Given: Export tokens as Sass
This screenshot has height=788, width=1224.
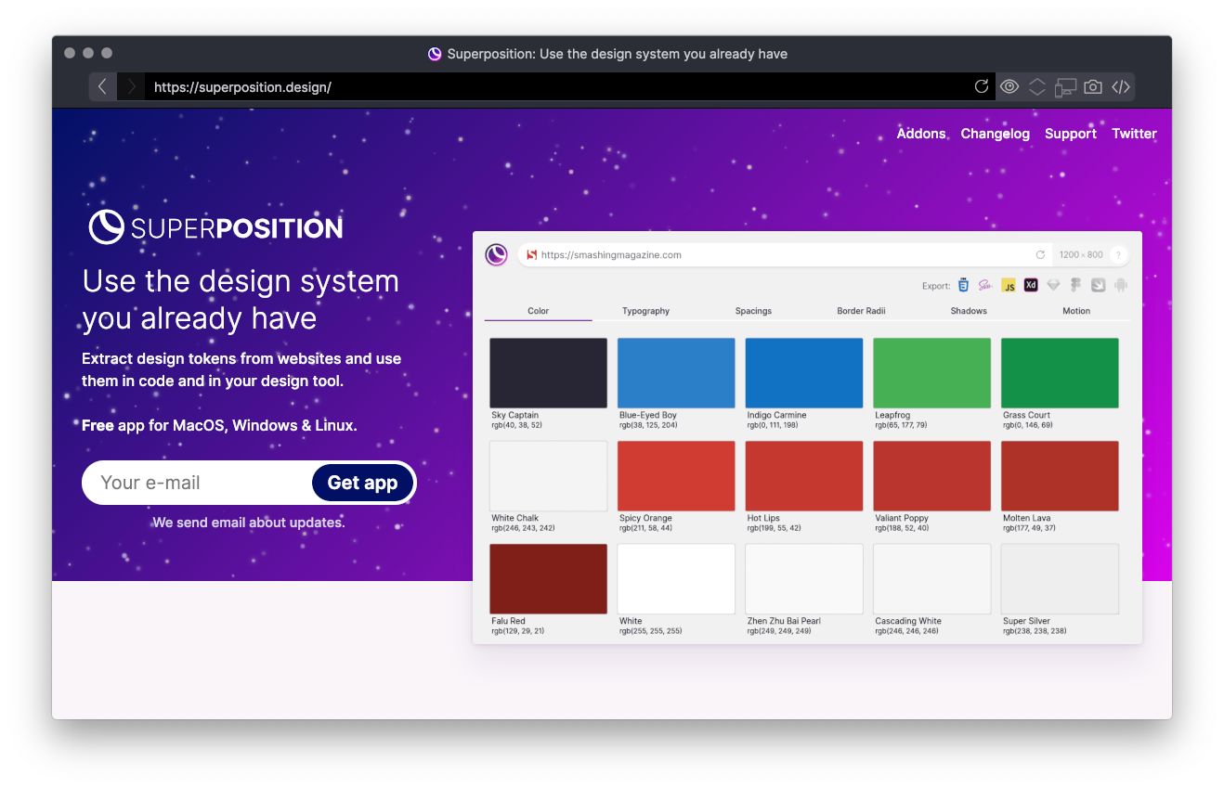Looking at the screenshot, I should (x=986, y=285).
